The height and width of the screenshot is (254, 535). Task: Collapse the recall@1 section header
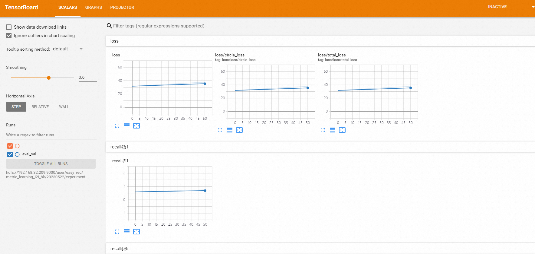[x=320, y=147]
